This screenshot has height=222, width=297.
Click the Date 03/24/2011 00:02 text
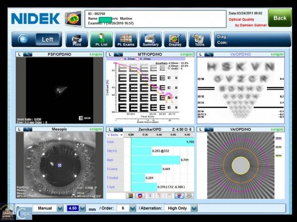click(x=246, y=13)
